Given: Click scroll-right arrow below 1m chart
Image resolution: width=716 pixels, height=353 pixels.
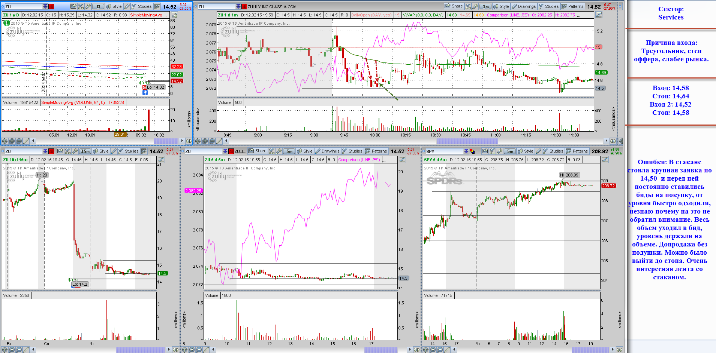Looking at the screenshot, I should [606, 141].
